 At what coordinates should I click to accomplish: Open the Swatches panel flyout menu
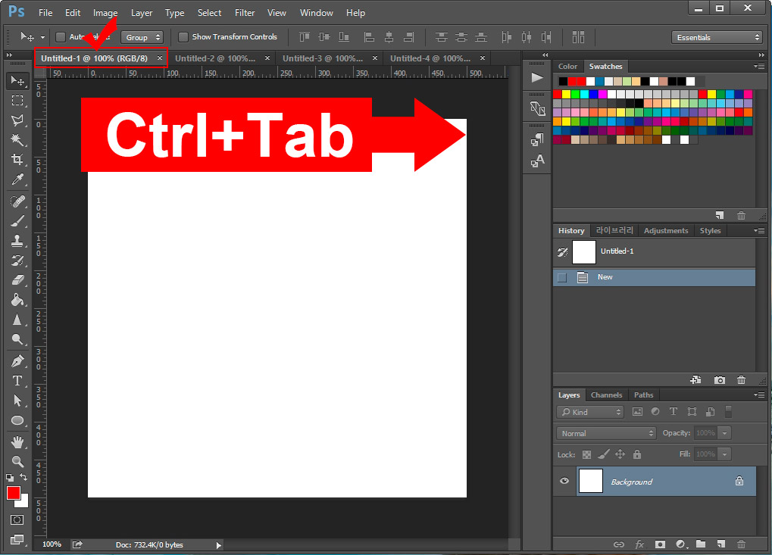coord(758,66)
